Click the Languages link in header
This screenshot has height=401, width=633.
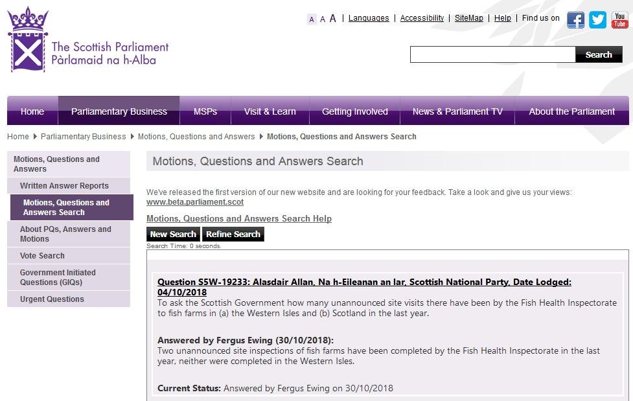[x=369, y=18]
